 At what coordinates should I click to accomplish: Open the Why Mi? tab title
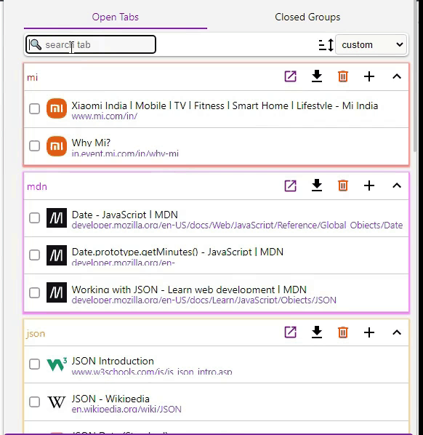pyautogui.click(x=91, y=143)
